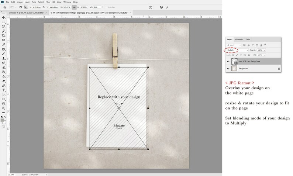Image resolution: width=293 pixels, height=176 pixels.
Task: Filter layers by smart objects icon
Action: pyautogui.click(x=261, y=45)
